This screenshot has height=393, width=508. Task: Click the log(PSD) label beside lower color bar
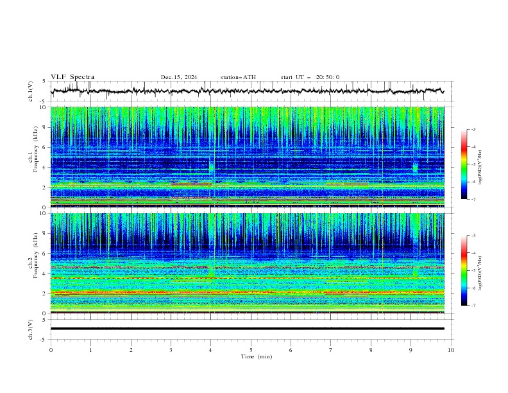click(x=480, y=274)
